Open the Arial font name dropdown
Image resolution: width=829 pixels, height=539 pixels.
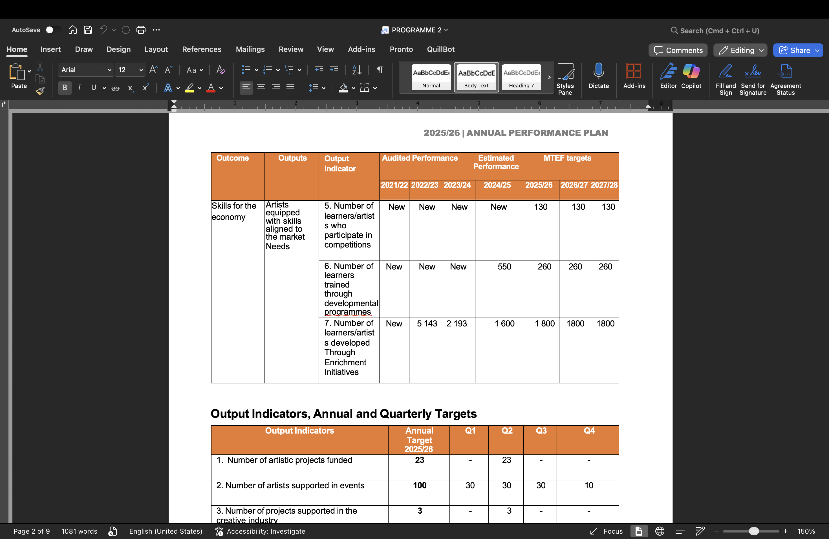click(x=109, y=70)
